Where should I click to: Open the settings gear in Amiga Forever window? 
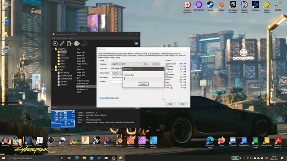(136, 44)
